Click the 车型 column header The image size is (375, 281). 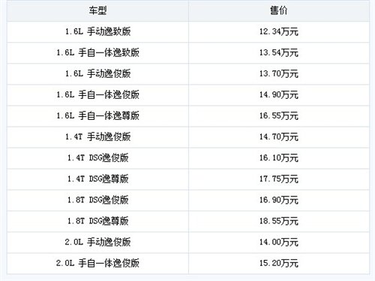(x=97, y=10)
